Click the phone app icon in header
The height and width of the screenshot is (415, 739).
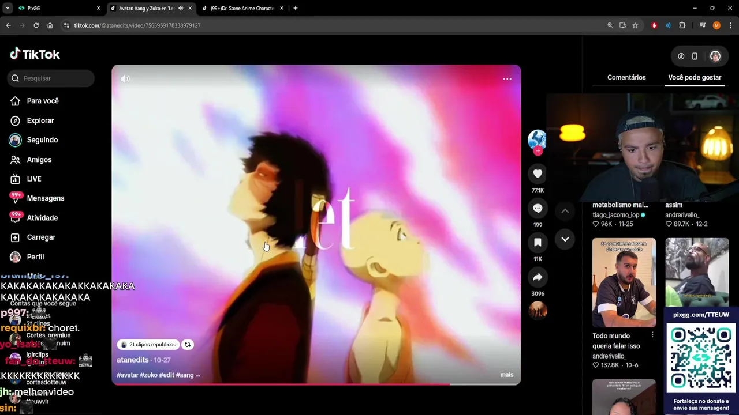(695, 56)
